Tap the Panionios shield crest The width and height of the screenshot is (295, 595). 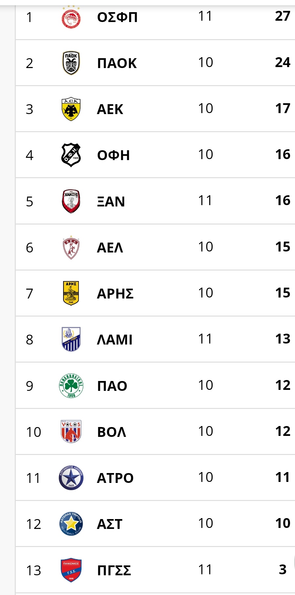[x=71, y=570]
